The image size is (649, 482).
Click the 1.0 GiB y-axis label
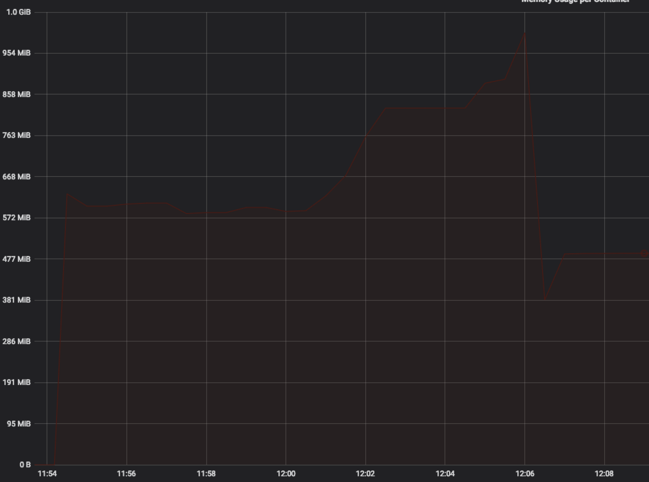click(x=19, y=12)
